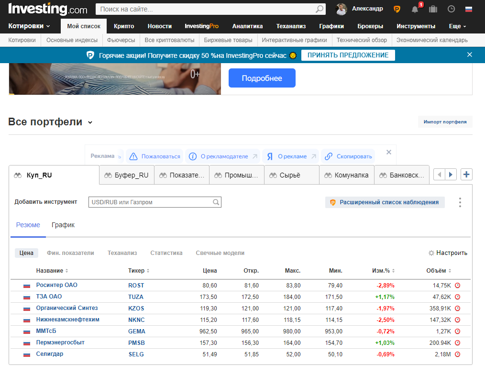Switch to Сырьё watchlist tab

[x=292, y=175]
